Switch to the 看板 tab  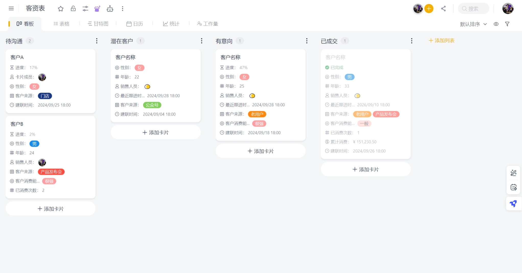(x=25, y=24)
